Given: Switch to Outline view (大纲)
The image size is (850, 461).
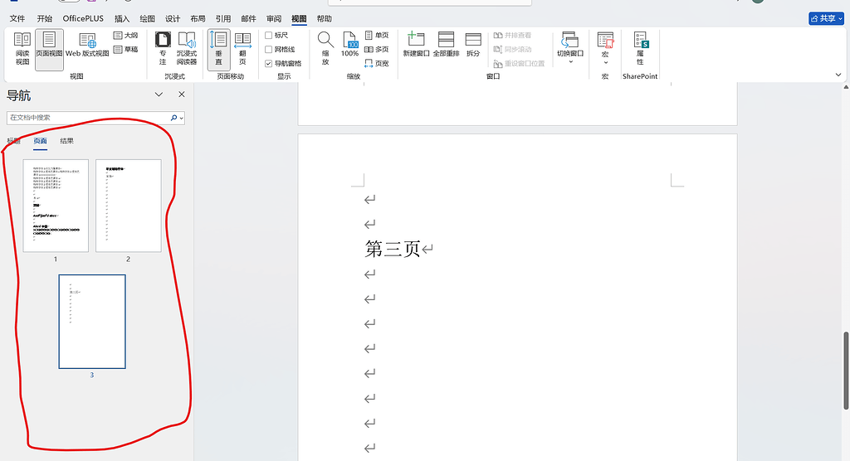Looking at the screenshot, I should pos(126,35).
